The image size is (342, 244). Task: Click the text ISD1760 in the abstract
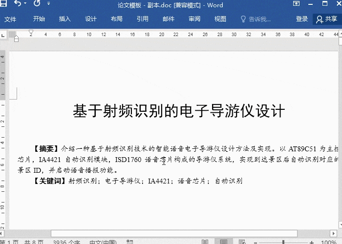(x=128, y=160)
